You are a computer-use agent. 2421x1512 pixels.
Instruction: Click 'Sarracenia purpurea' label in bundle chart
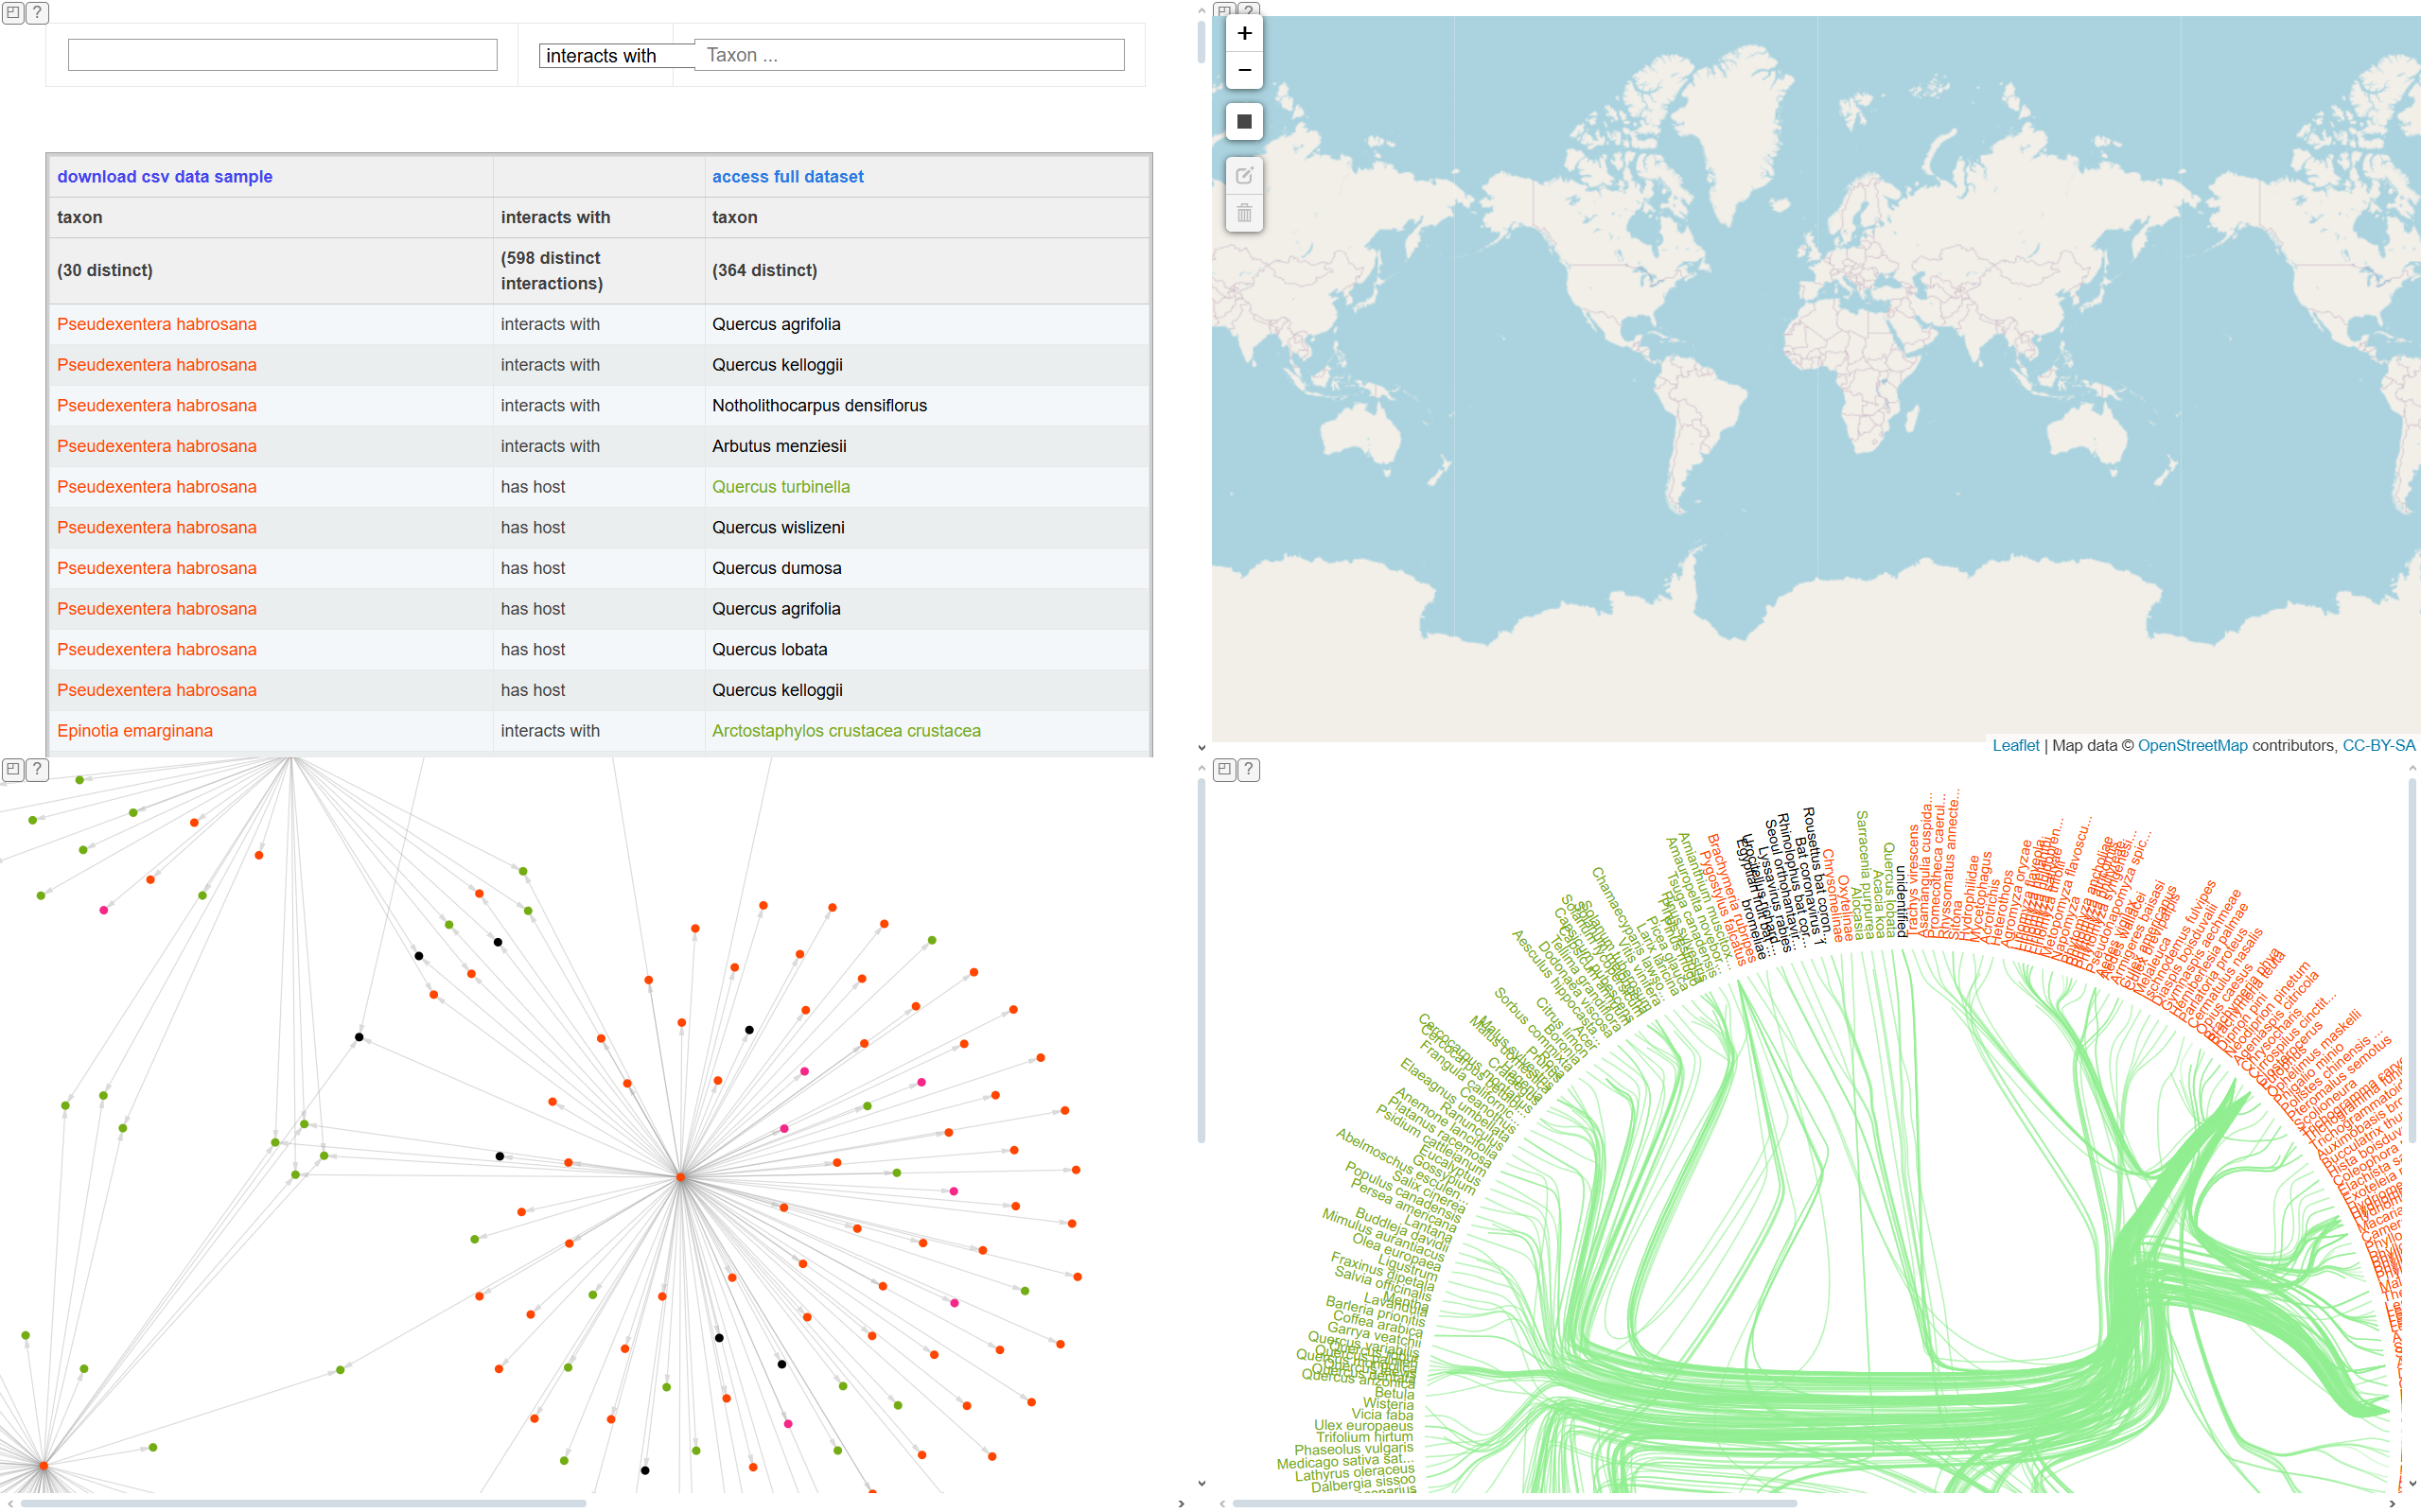pyautogui.click(x=1865, y=875)
